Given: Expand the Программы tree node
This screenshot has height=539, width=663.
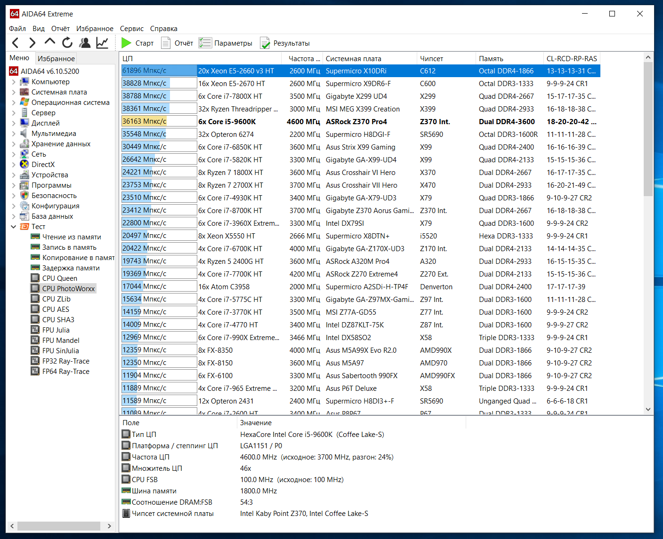Looking at the screenshot, I should (14, 185).
